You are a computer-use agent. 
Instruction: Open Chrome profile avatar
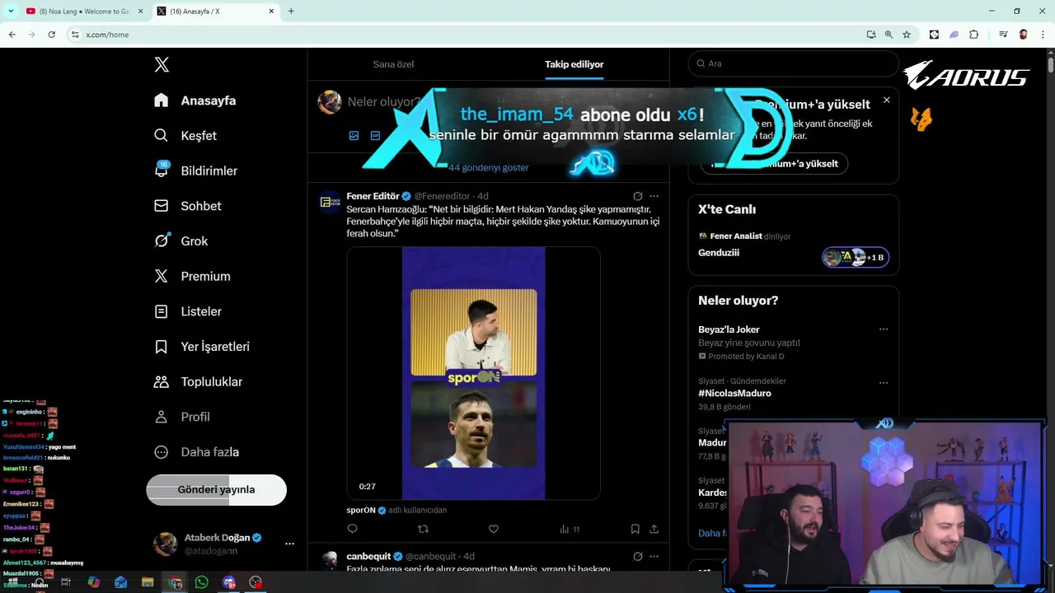coord(1023,35)
